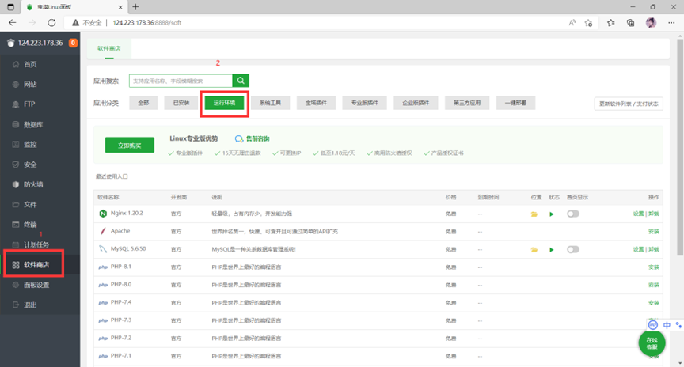Click the Nginx logo icon

pos(103,214)
